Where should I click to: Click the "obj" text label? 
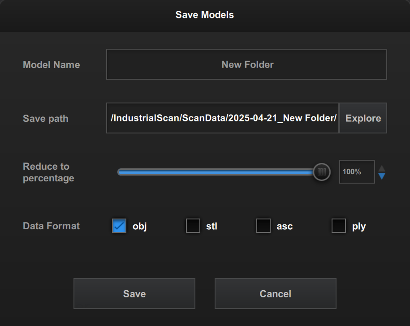coord(140,226)
